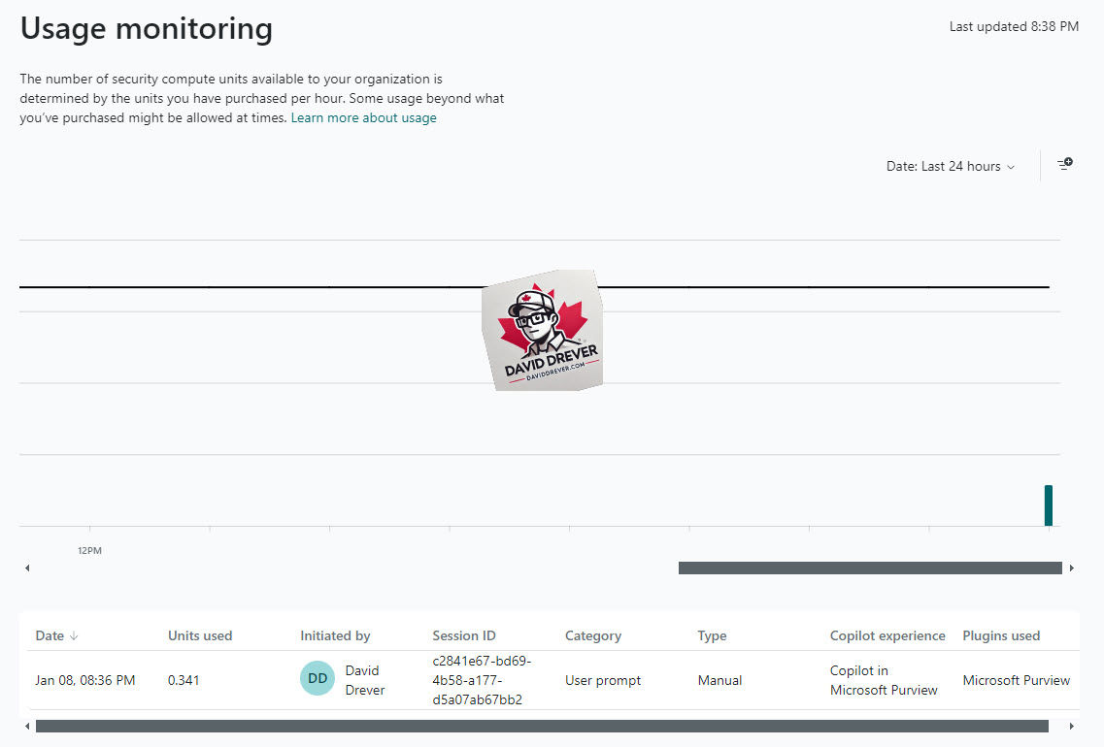Click the Last updated 8:38 PM text
1104x747 pixels.
point(1014,27)
